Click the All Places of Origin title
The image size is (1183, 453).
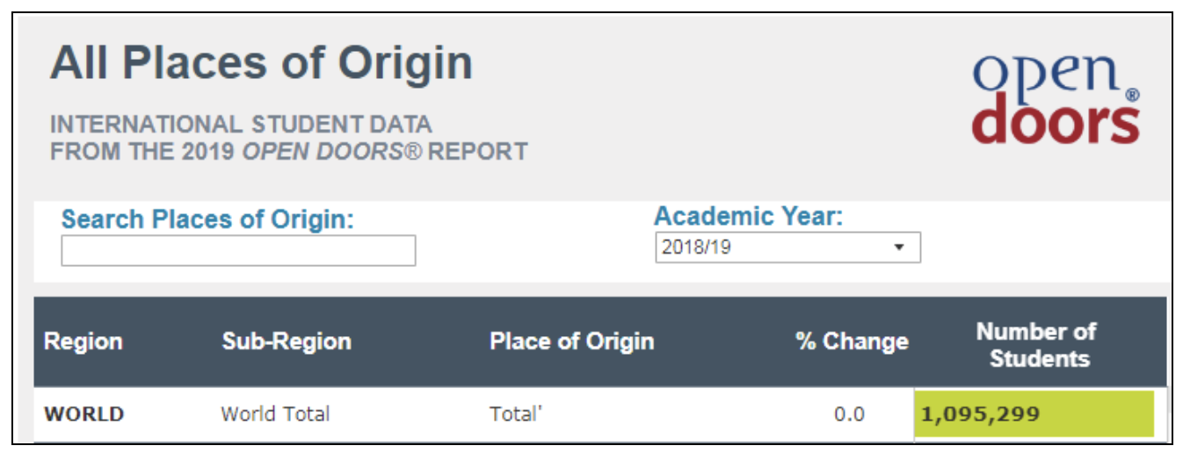click(x=261, y=64)
